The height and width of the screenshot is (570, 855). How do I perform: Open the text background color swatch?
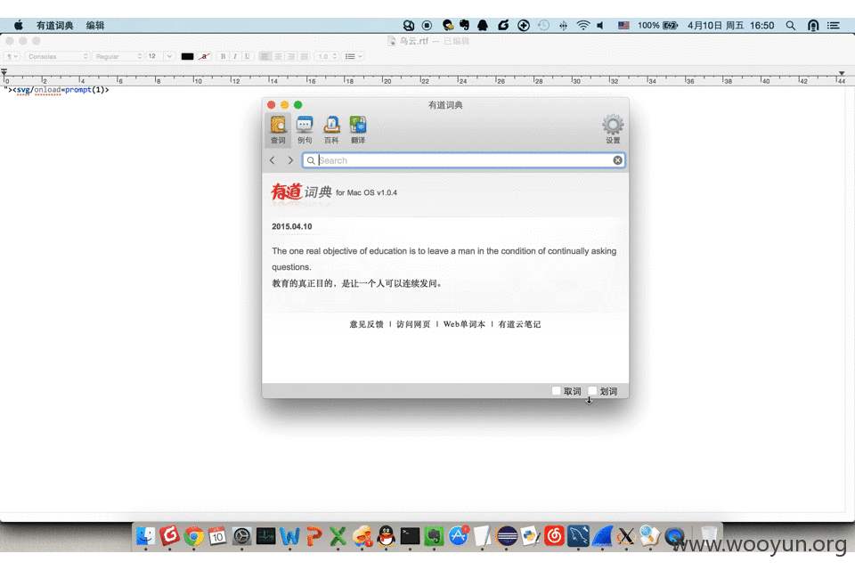[x=205, y=56]
